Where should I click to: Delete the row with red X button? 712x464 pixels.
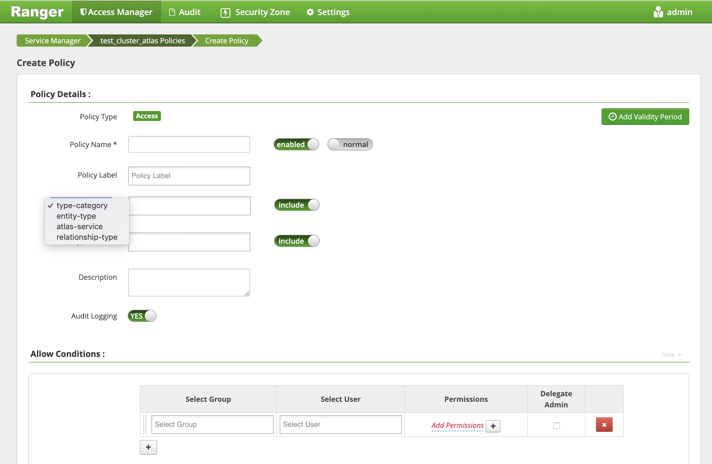coord(604,425)
